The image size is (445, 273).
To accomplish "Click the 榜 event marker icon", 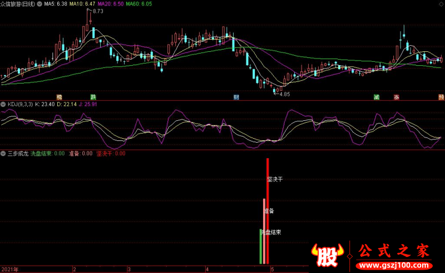I will point(60,97).
